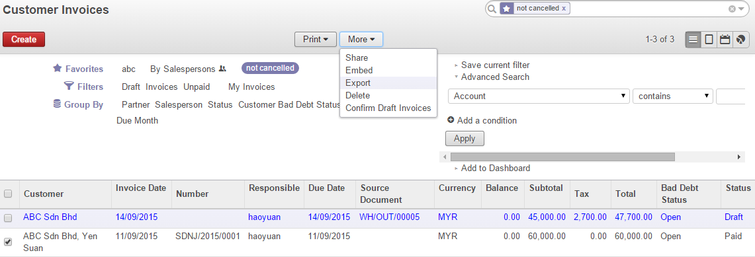Image resolution: width=755 pixels, height=257 pixels.
Task: Click the scrollbar left arrow
Action: point(445,157)
